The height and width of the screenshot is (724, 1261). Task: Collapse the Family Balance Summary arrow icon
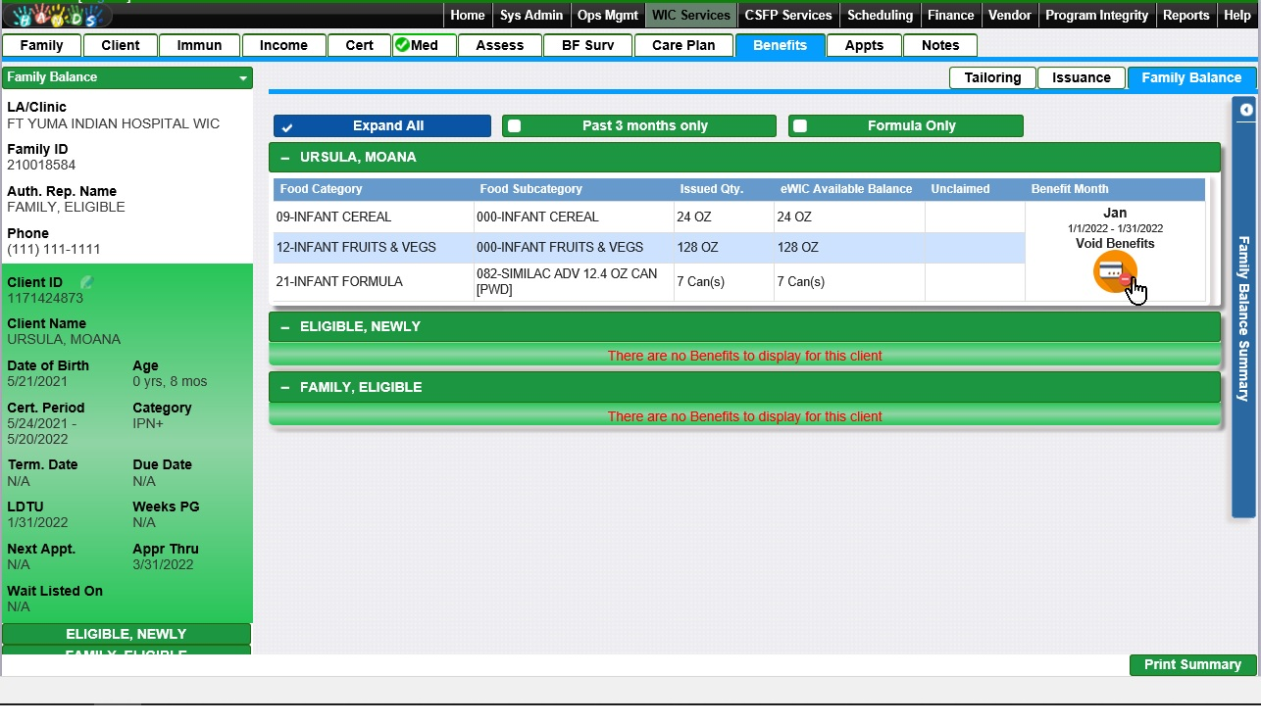1245,110
